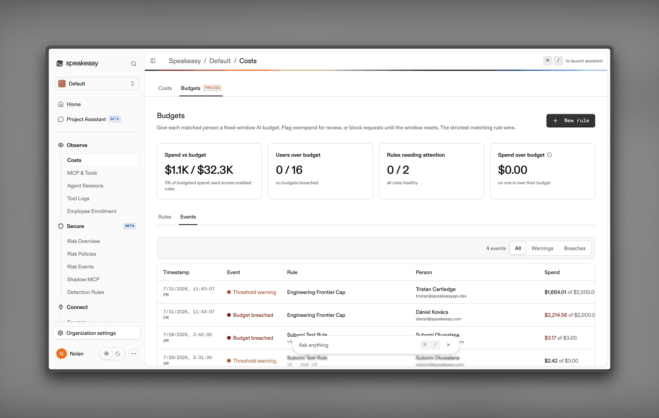Viewport: 659px width, 418px height.
Task: Click Dániel Kovács in Person column
Action: (432, 312)
